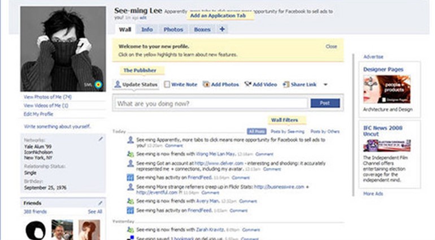Image resolution: width=435 pixels, height=240 pixels.
Task: Expand the publisher more-options dropdown arrow
Action: click(325, 85)
